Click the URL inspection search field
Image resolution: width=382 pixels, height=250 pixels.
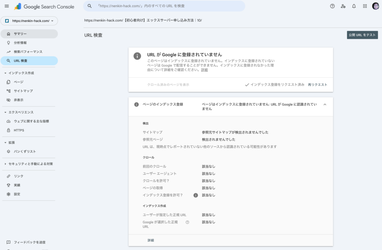(164, 6)
